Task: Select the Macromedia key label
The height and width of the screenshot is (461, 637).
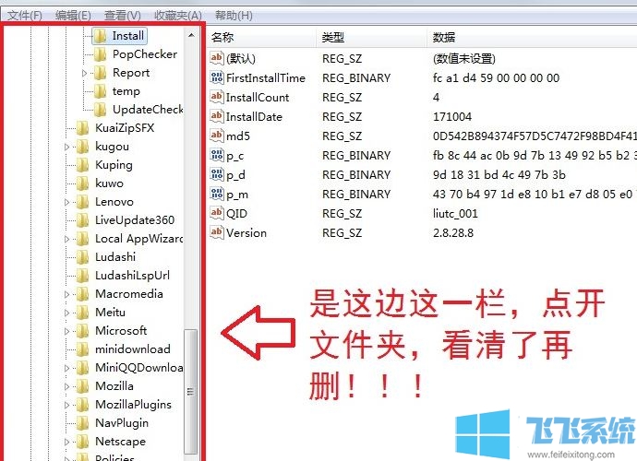Action: point(128,294)
